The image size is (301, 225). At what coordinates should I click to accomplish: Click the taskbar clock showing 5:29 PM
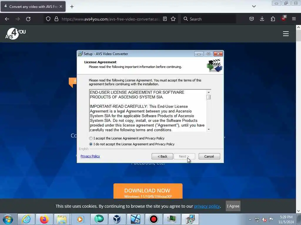286,219
